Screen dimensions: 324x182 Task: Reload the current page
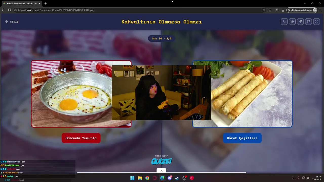click(x=9, y=10)
